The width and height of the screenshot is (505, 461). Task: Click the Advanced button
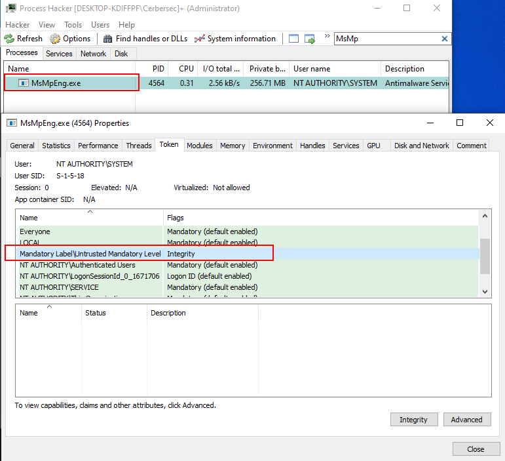click(467, 420)
